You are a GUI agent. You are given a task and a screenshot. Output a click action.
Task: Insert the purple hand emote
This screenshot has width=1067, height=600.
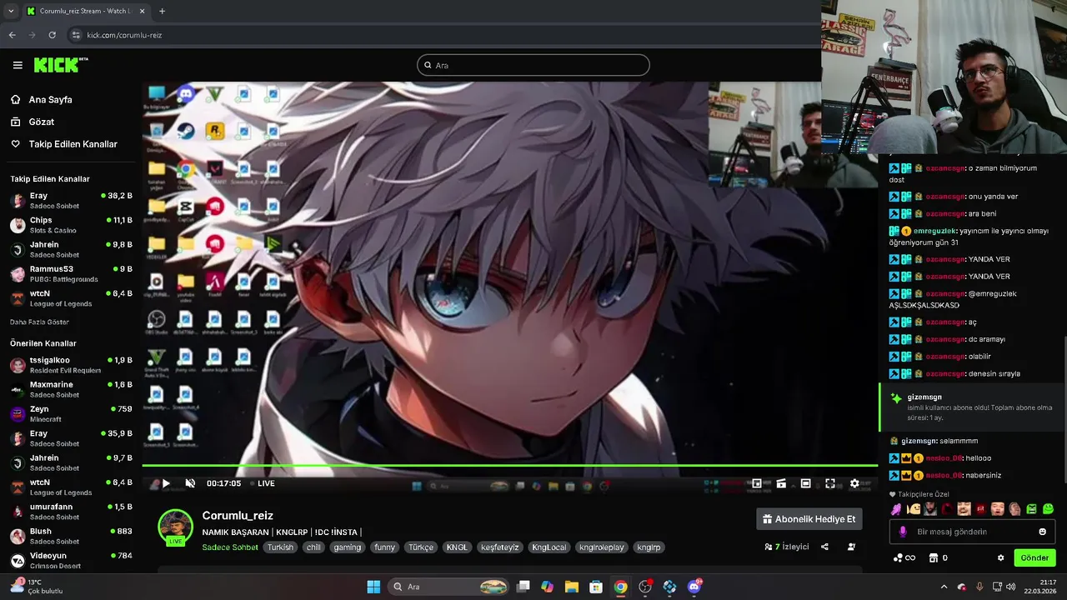pos(897,509)
